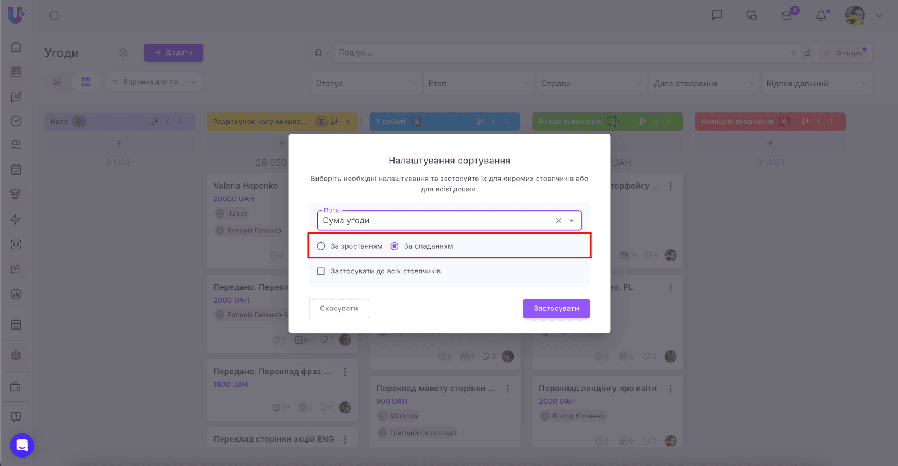Collapse the 'Нова' column with chevron

click(x=168, y=121)
